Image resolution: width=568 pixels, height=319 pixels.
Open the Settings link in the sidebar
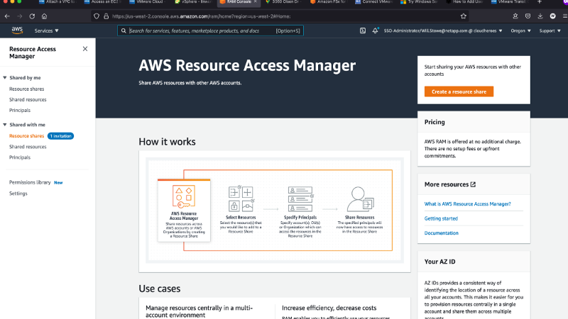pyautogui.click(x=18, y=194)
